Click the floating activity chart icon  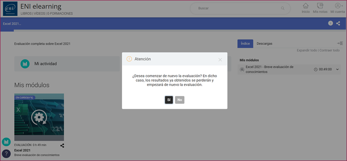click(x=6, y=142)
